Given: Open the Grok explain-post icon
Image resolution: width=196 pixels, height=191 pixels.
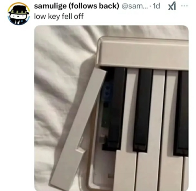Looking at the screenshot, I should click(x=172, y=7).
